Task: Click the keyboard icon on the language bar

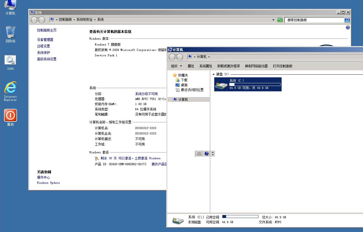Action: click(199, 154)
